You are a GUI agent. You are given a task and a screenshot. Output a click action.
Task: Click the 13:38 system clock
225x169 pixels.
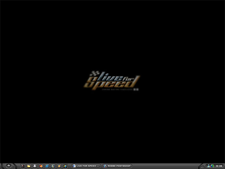pos(219,166)
